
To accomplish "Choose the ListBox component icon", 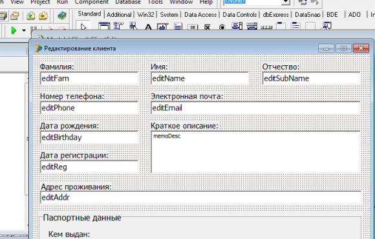I will [237, 26].
